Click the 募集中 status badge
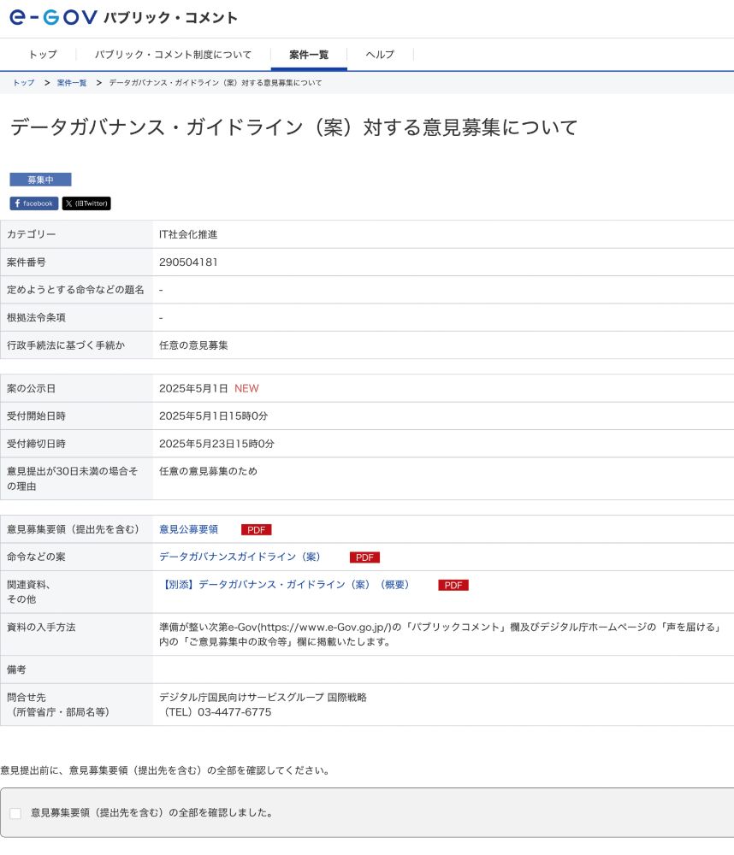This screenshot has width=734, height=855. (x=39, y=180)
